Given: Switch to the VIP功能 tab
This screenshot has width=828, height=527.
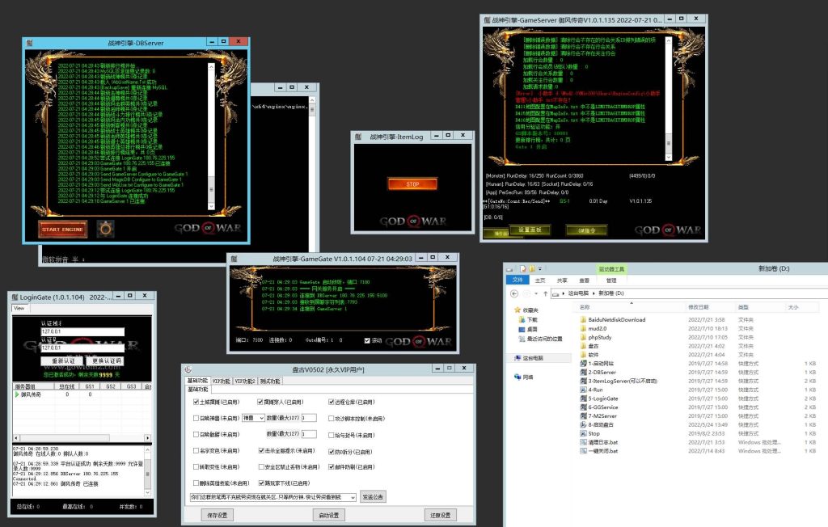Looking at the screenshot, I should tap(221, 381).
